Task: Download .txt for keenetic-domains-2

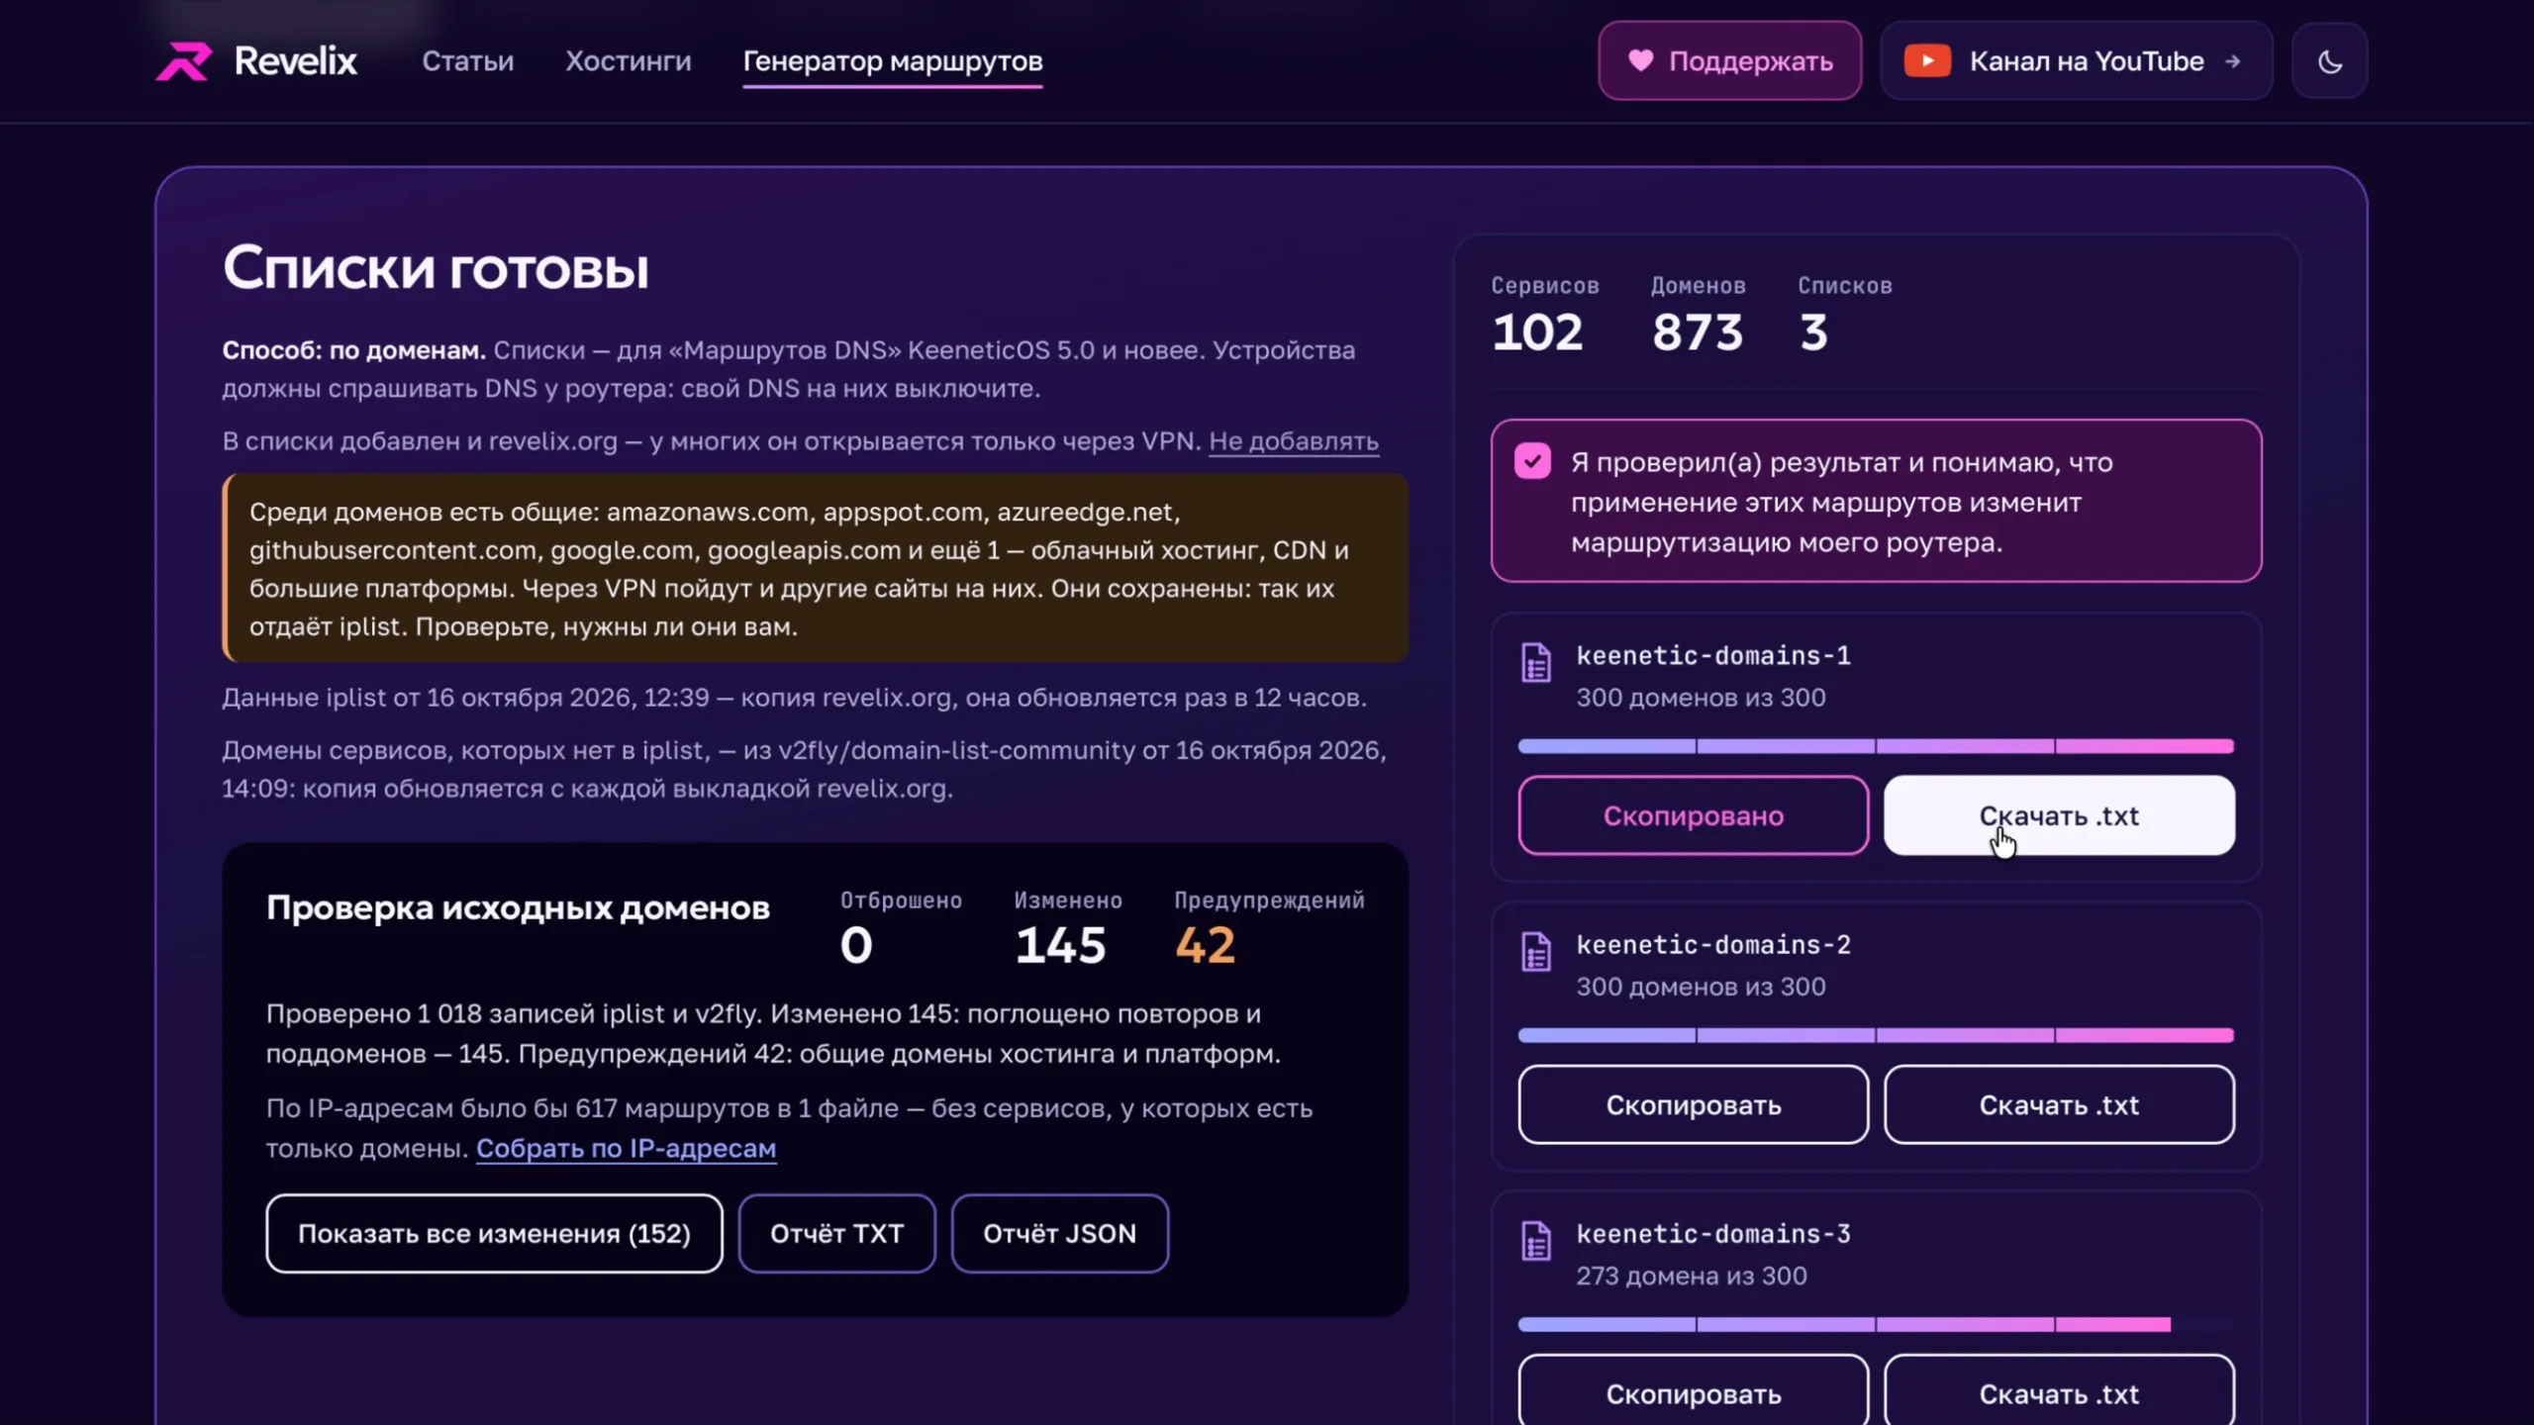Action: 2059,1105
